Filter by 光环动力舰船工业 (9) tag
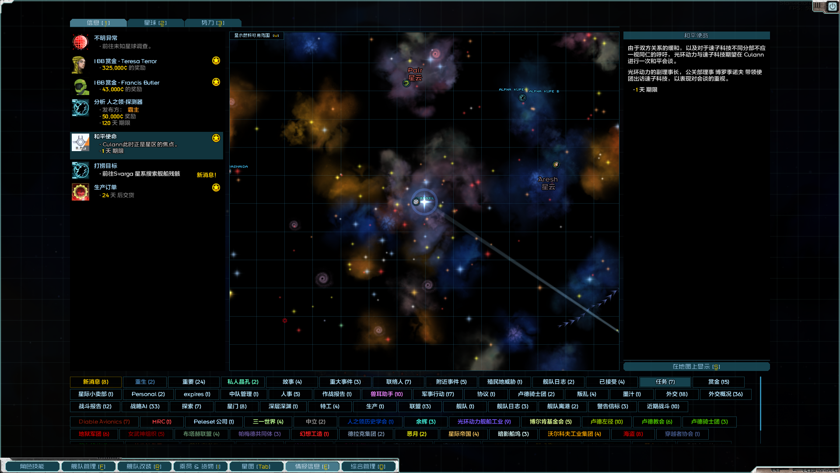Viewport: 840px width, 473px height. pyautogui.click(x=484, y=422)
